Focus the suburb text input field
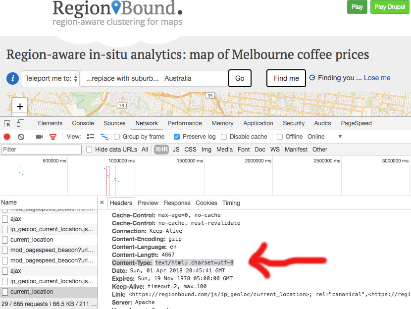 coord(154,78)
